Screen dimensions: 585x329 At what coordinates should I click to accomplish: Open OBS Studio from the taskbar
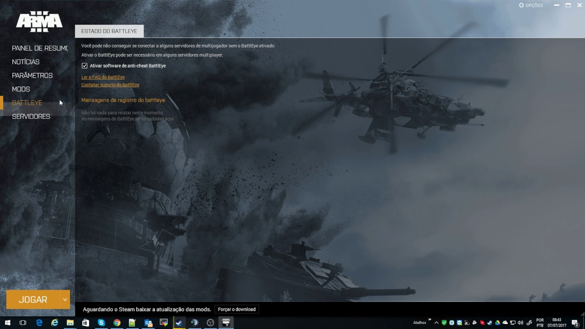click(210, 323)
